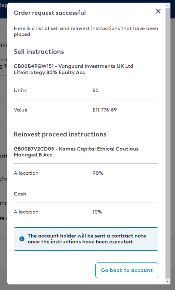Click the 10% cash allocation figure
The image size is (175, 290).
point(97,212)
